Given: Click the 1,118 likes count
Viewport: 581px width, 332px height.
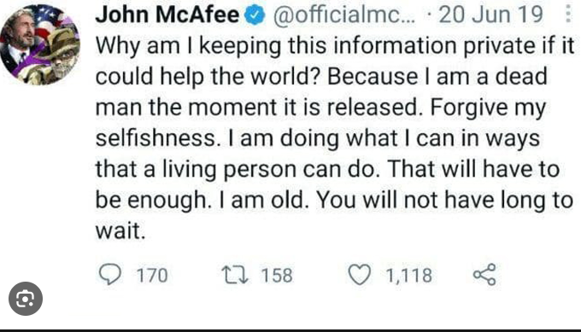Looking at the screenshot, I should click(x=408, y=276).
